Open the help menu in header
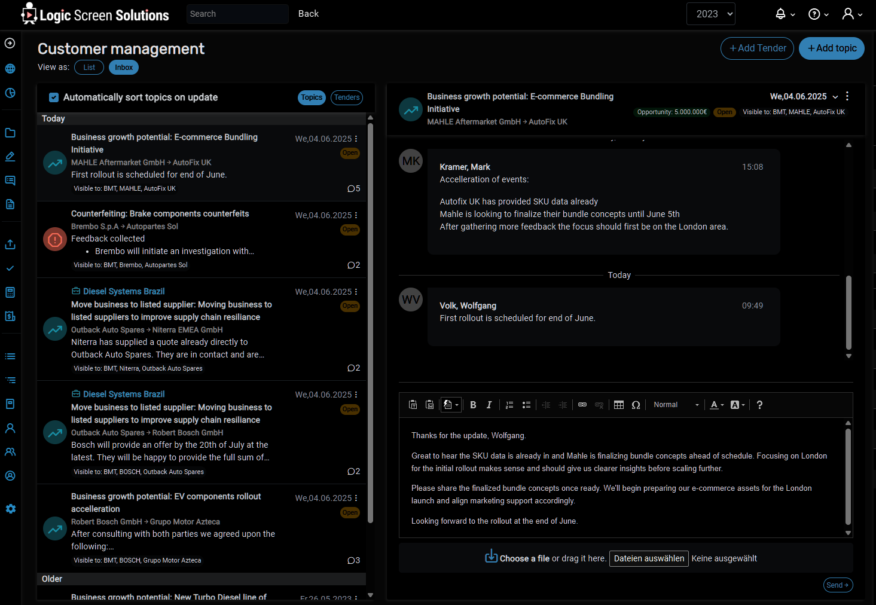 click(x=819, y=14)
